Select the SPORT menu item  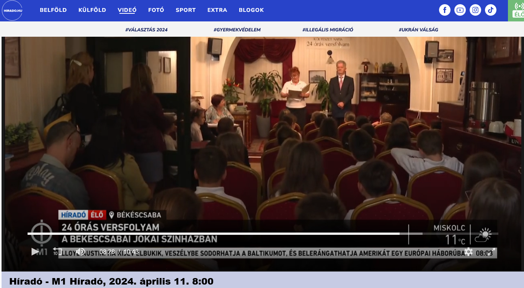(x=186, y=10)
